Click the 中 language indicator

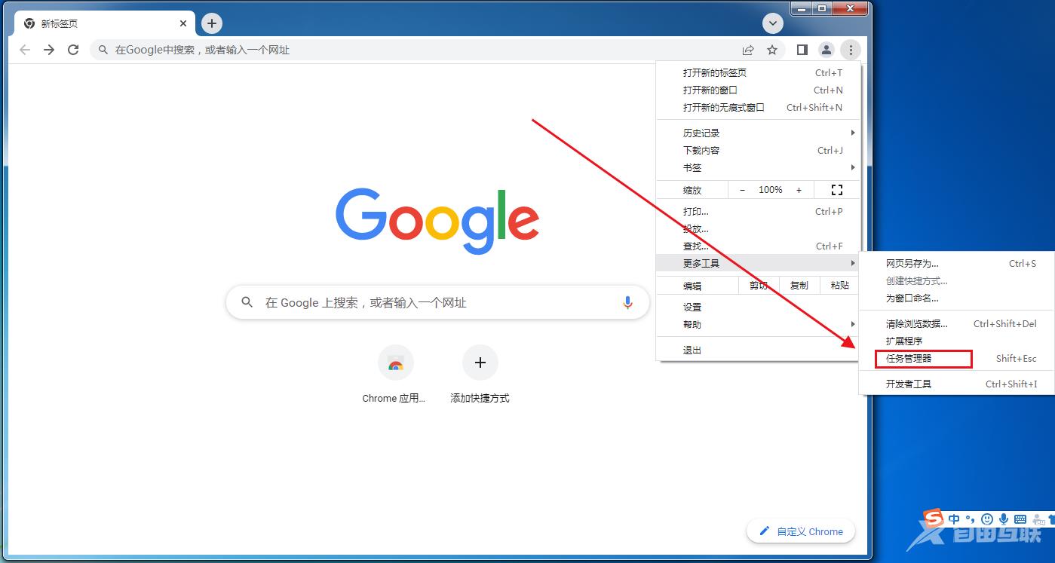click(x=955, y=519)
